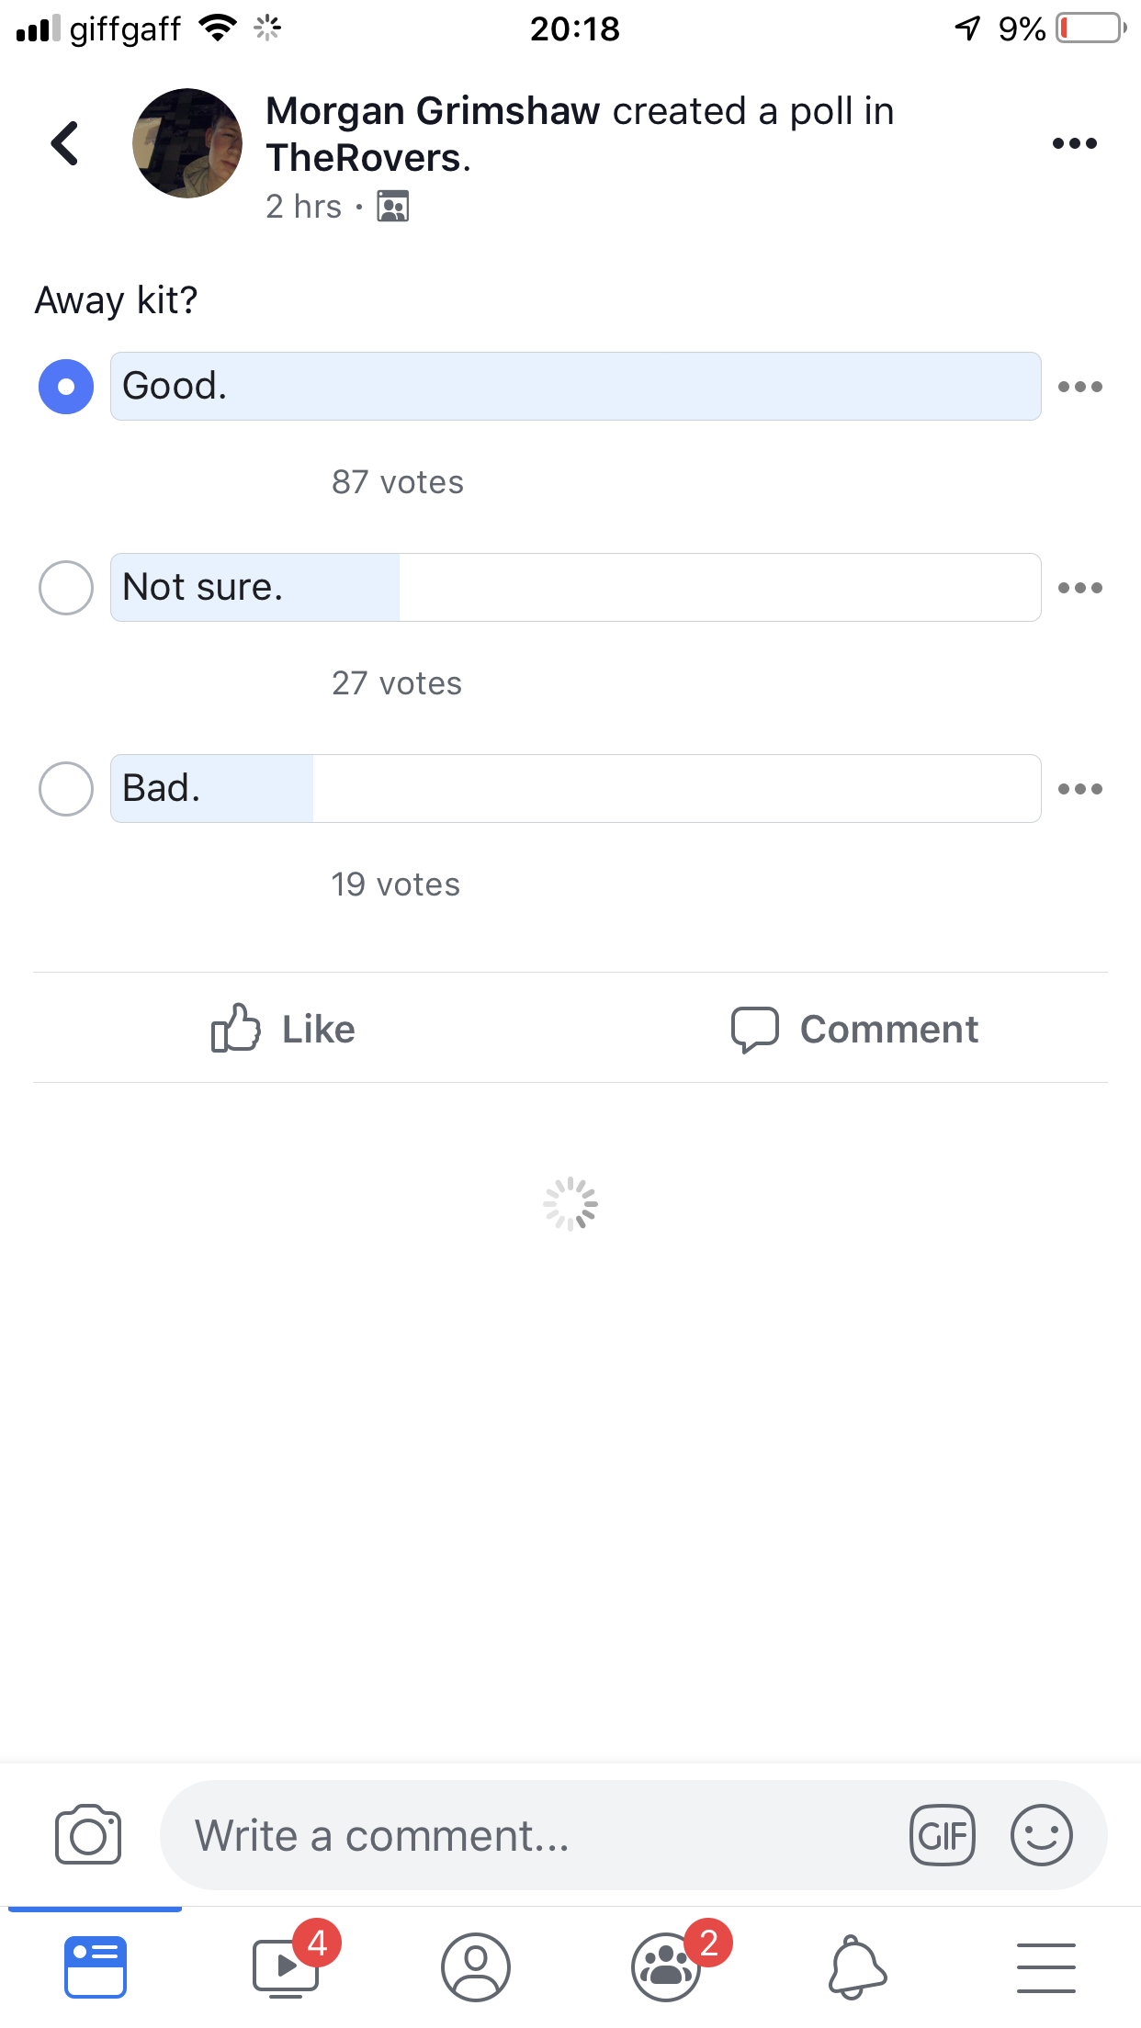Tap the back arrow icon
This screenshot has height=2028, width=1141.
65,143
